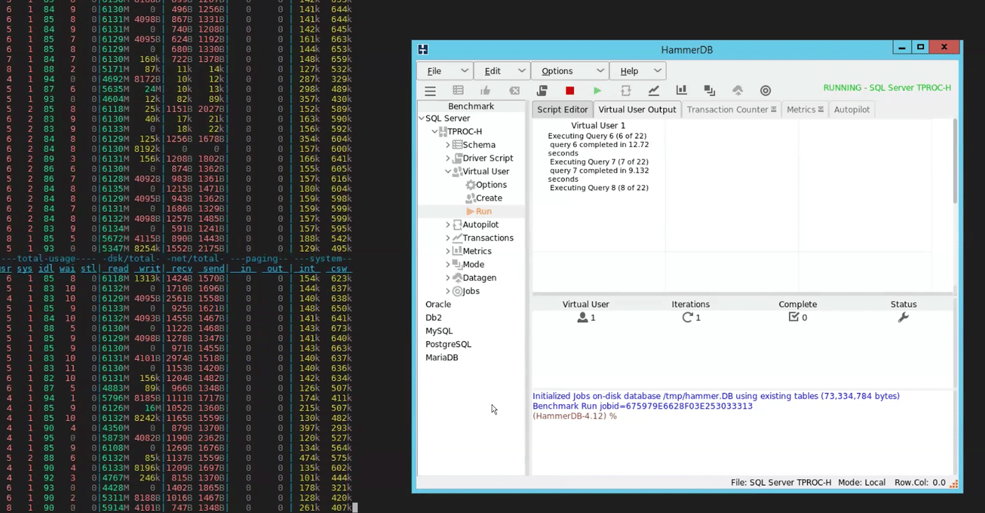
Task: Collapse the SQL Server tree node
Action: 422,119
